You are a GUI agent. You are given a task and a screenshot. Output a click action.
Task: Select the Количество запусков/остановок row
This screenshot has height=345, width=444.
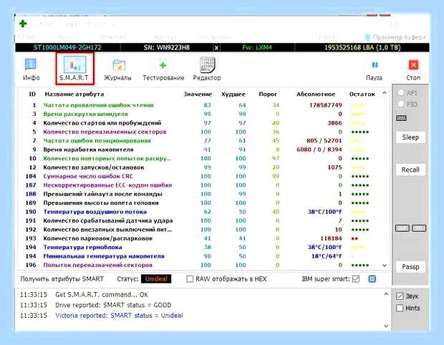201,167
